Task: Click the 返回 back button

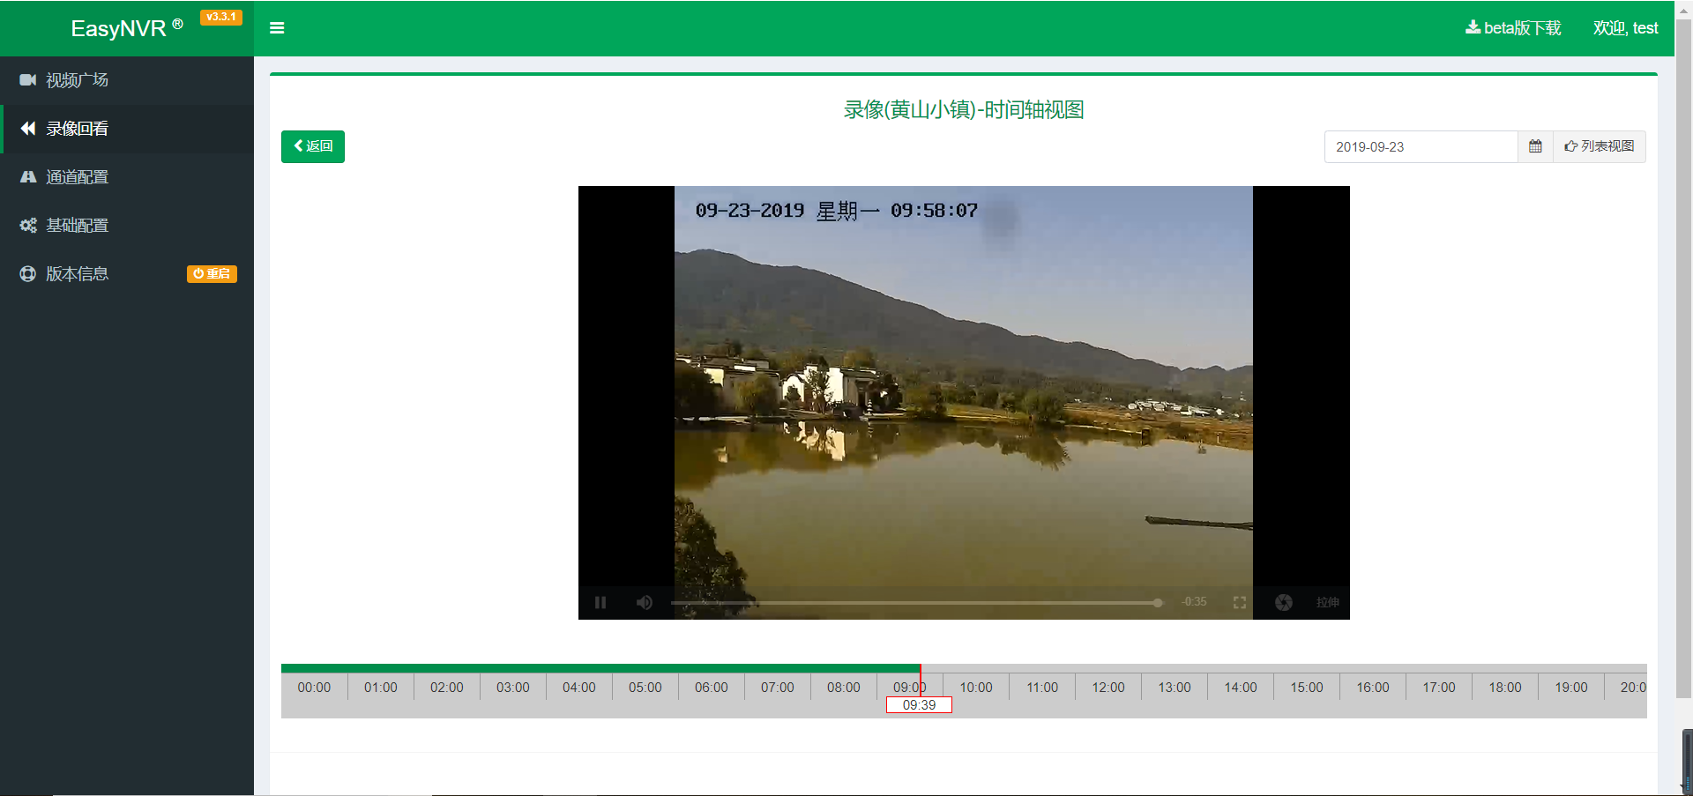Action: 313,146
